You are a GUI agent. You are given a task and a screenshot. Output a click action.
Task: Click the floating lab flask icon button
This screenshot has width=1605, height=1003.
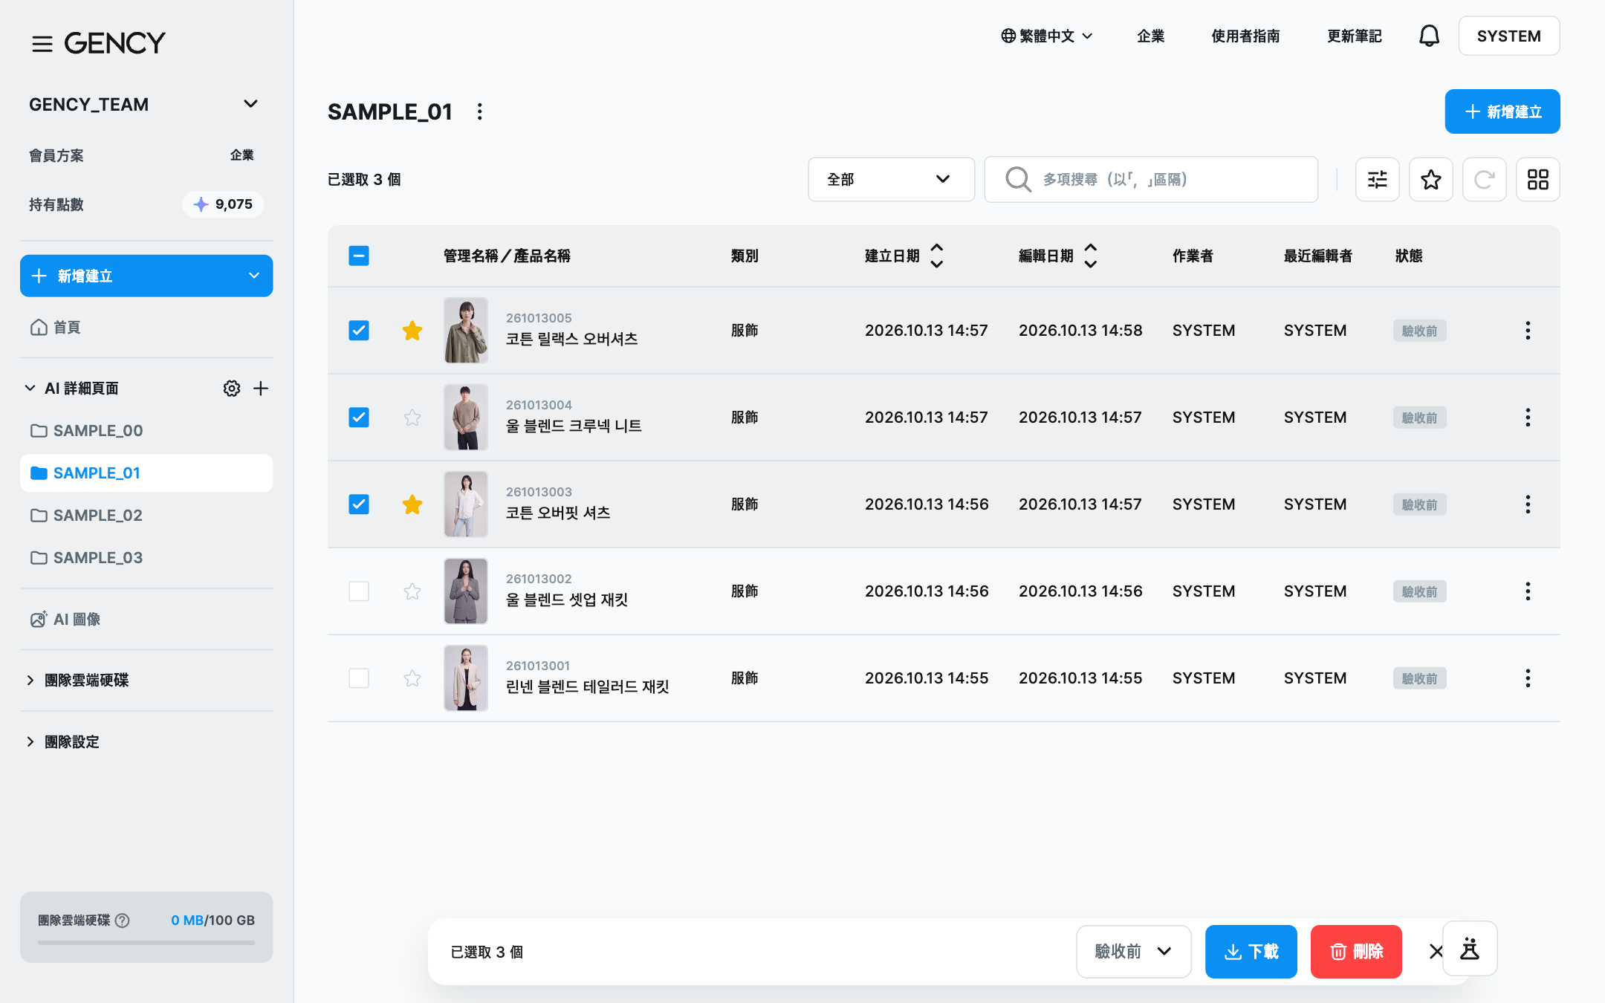pos(1470,949)
